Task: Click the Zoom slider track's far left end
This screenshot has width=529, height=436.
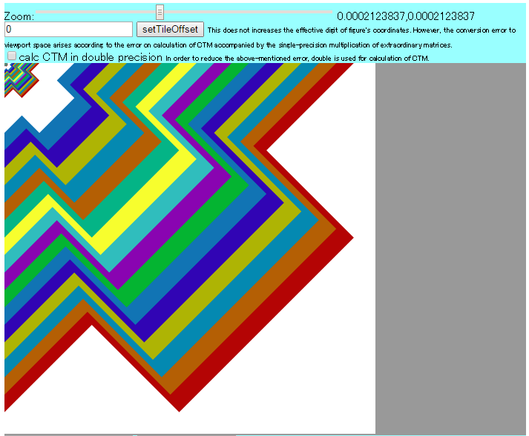Action: pos(39,13)
